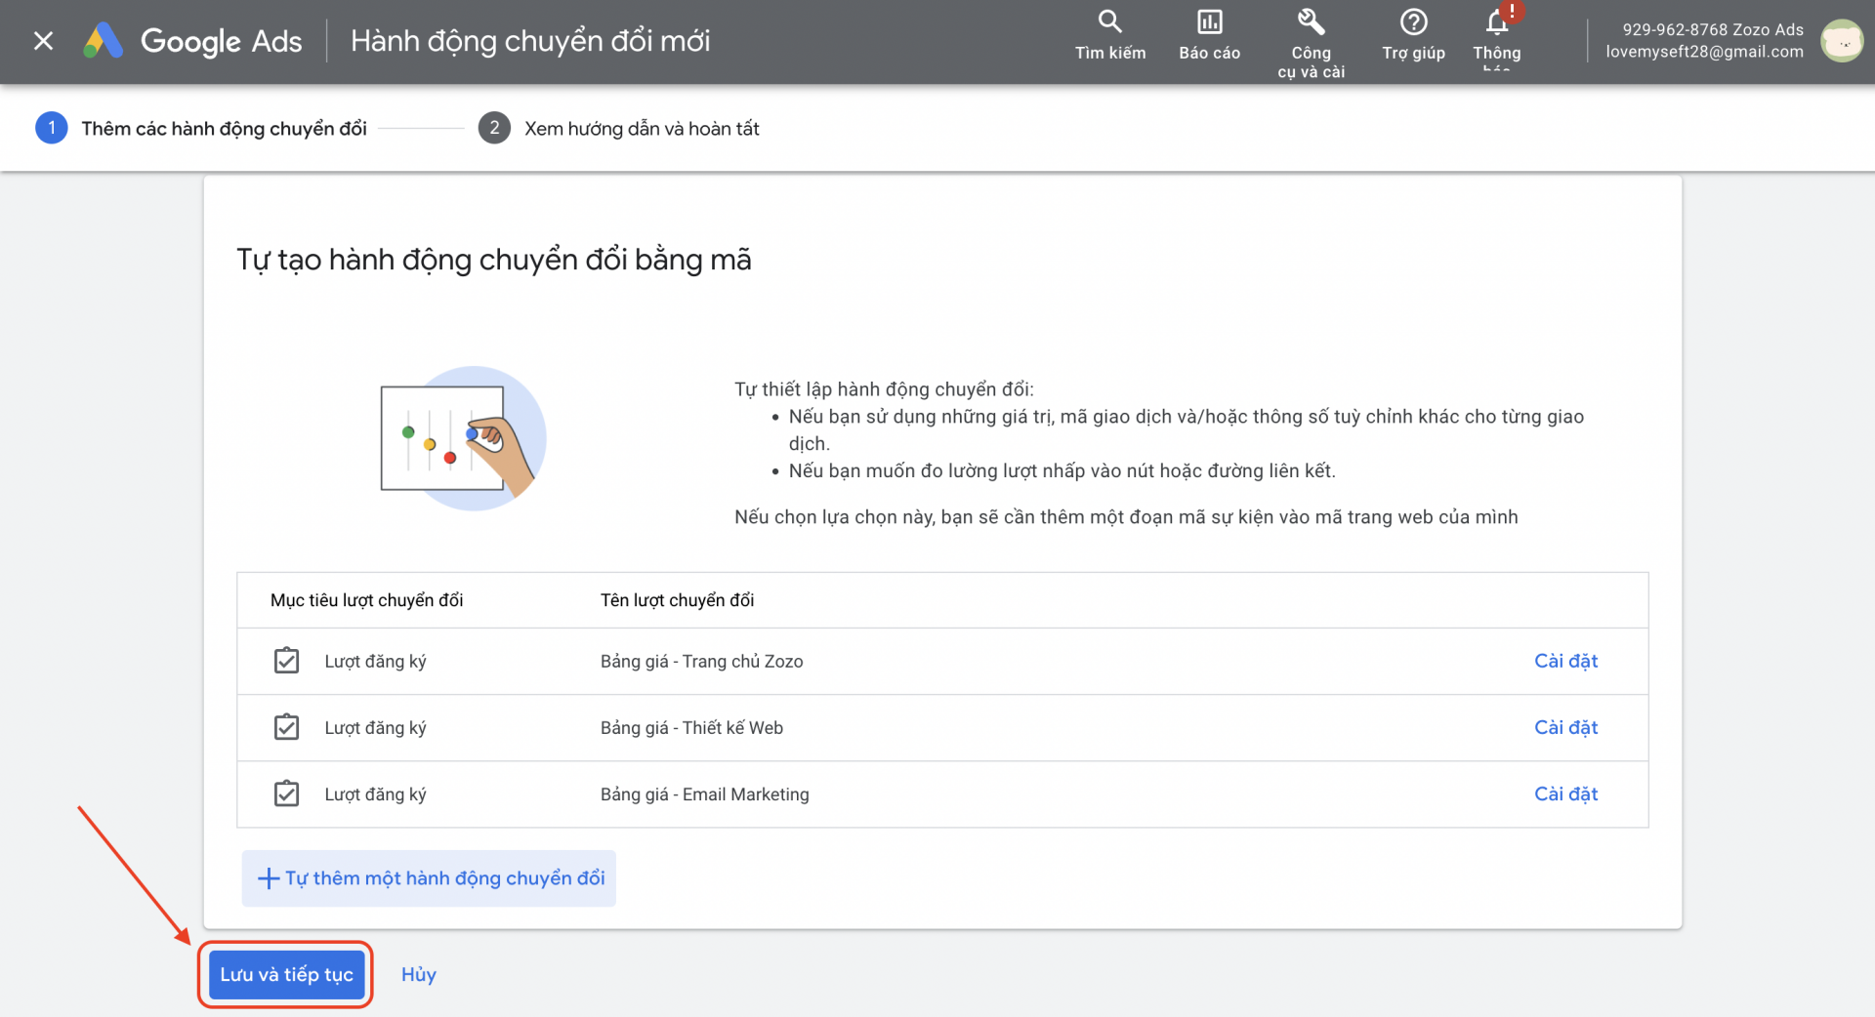1875x1017 pixels.
Task: Select account 929-962-8768 Zozo Ads
Action: 1713,29
